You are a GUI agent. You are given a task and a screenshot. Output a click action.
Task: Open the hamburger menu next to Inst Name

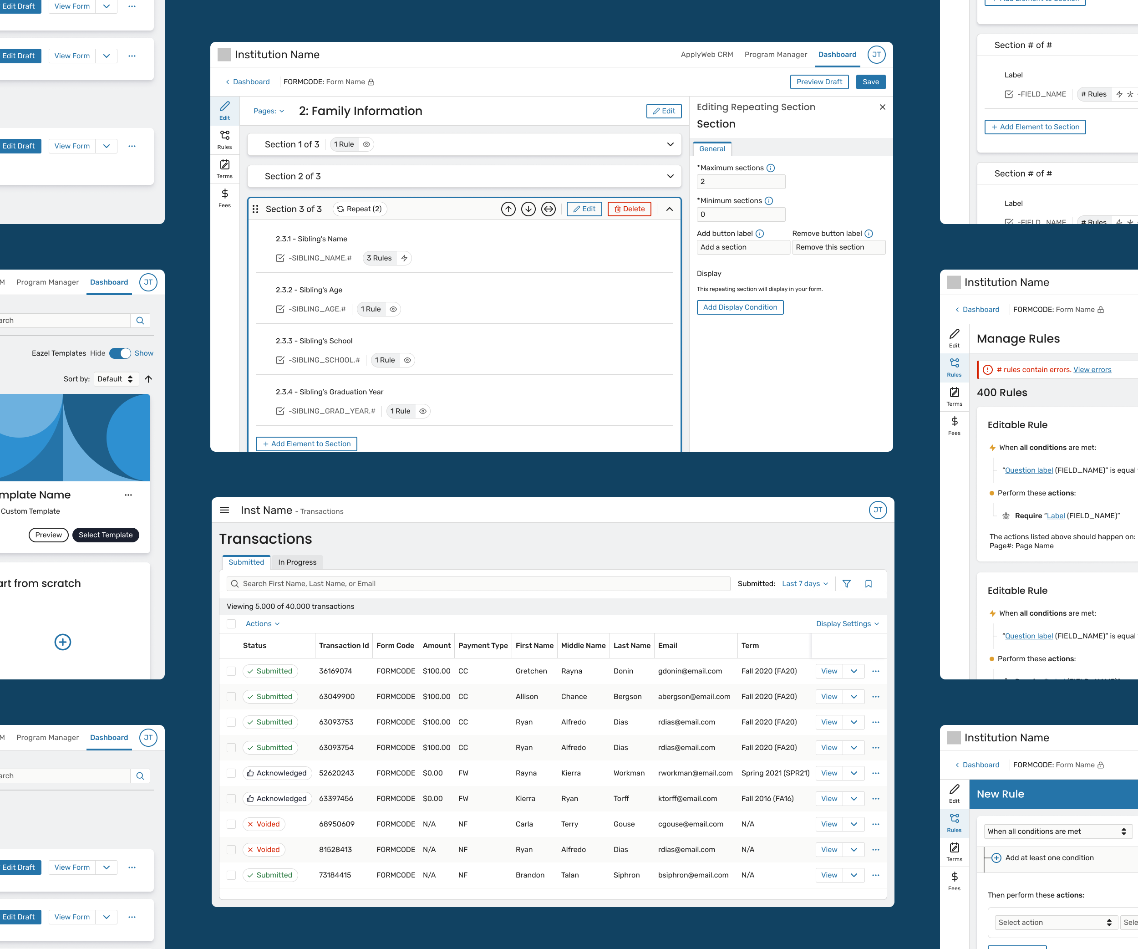click(x=224, y=510)
